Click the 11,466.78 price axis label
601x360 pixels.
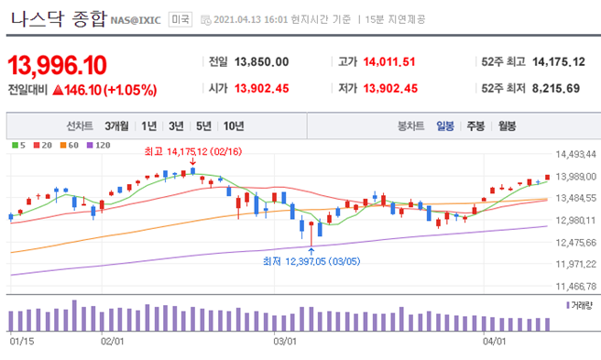[x=576, y=287]
